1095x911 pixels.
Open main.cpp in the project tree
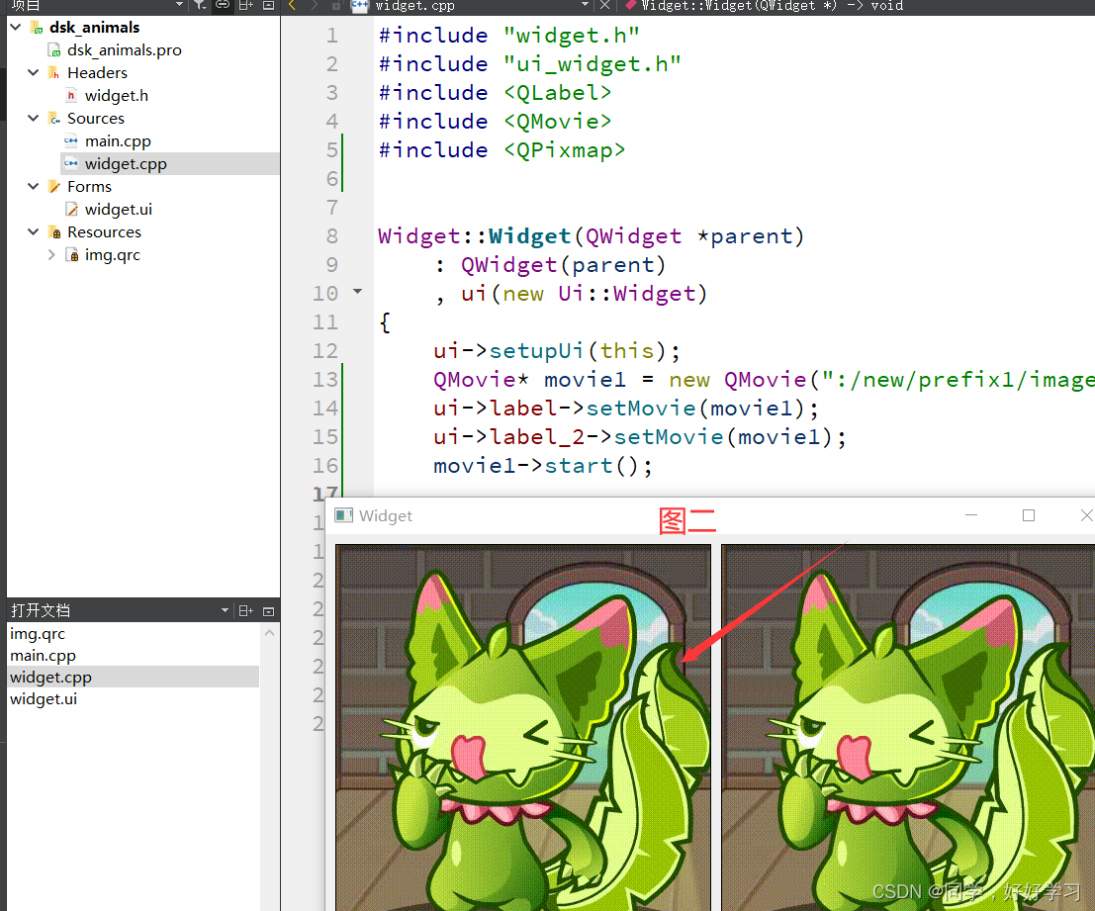point(118,141)
